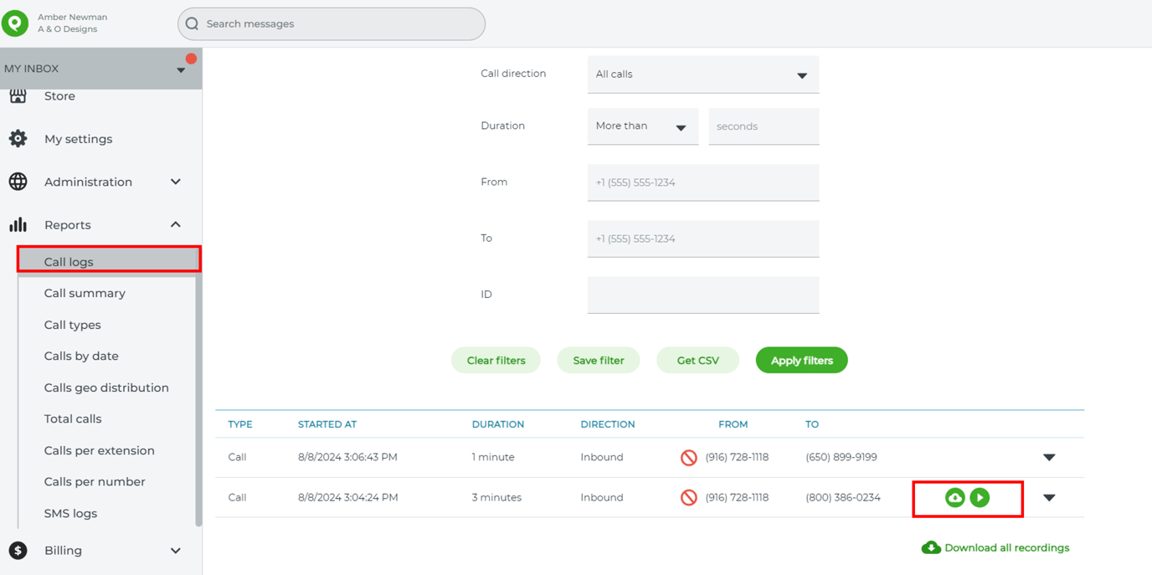Click the Store storefront icon
This screenshot has width=1152, height=575.
click(x=18, y=95)
